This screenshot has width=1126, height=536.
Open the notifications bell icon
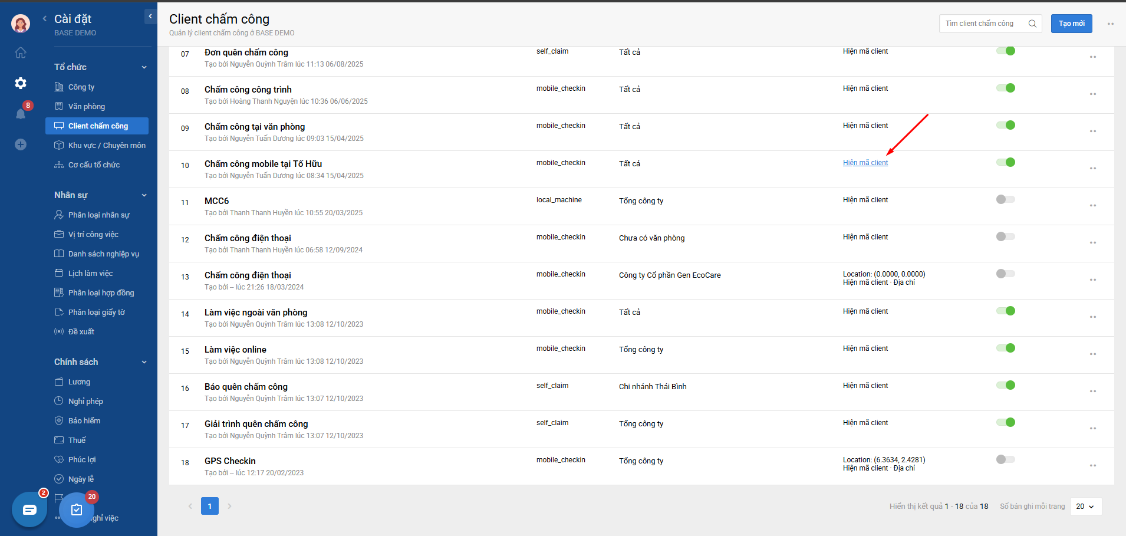tap(21, 114)
